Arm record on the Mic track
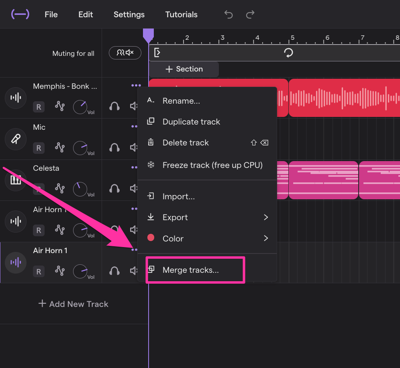The height and width of the screenshot is (368, 400). 39,148
